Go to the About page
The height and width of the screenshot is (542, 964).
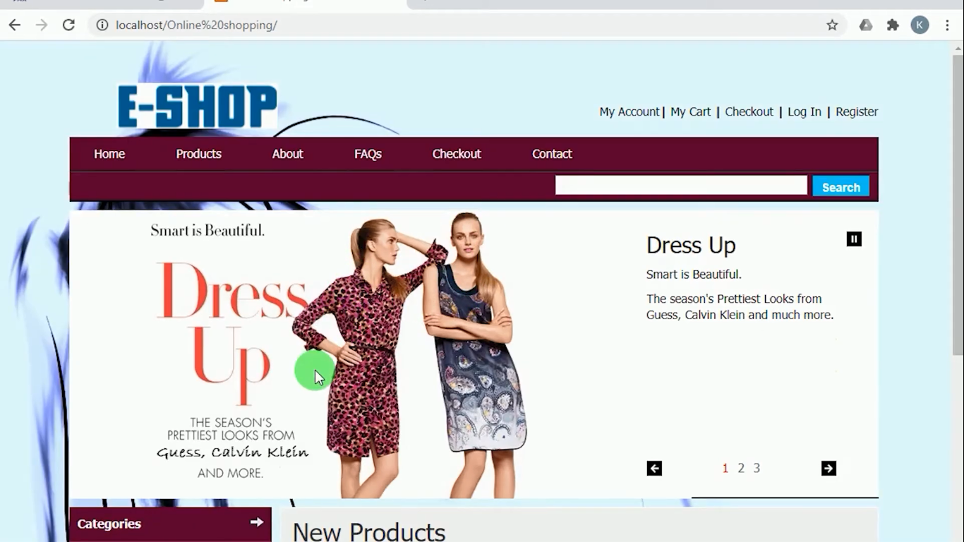[x=288, y=154]
